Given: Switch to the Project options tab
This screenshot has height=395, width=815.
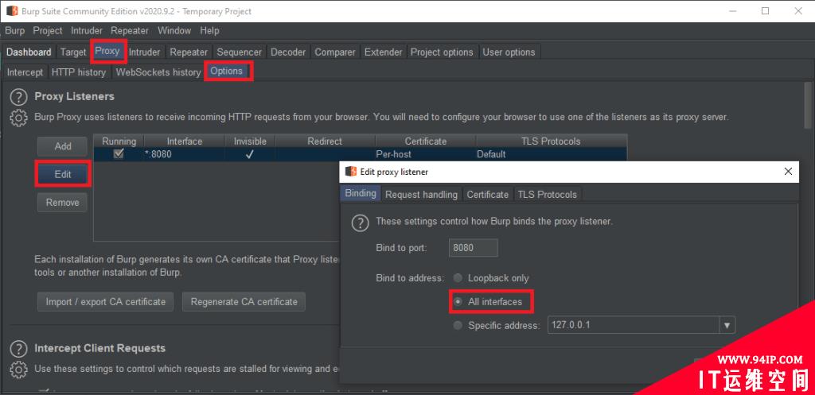Looking at the screenshot, I should 442,52.
